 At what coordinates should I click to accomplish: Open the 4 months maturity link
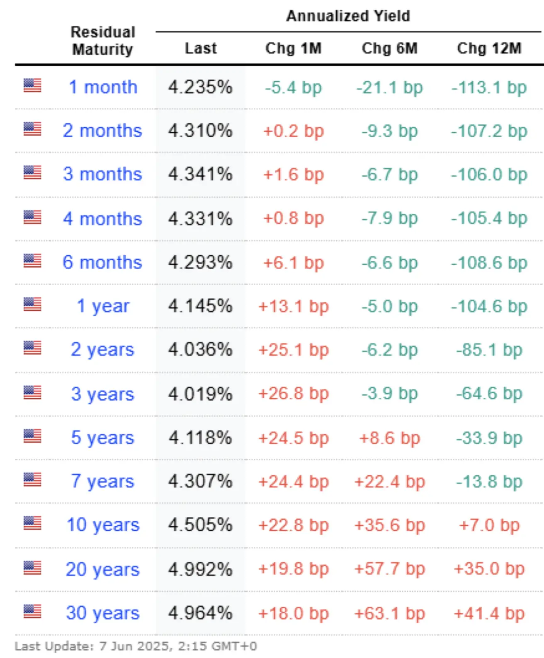[x=102, y=218]
